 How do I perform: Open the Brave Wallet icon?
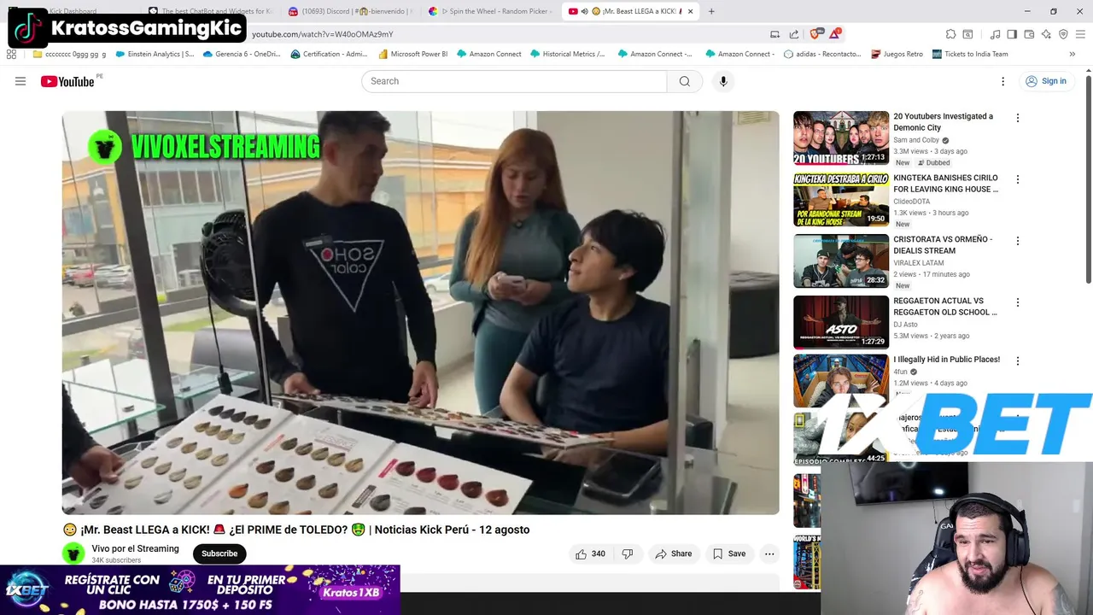(1029, 34)
